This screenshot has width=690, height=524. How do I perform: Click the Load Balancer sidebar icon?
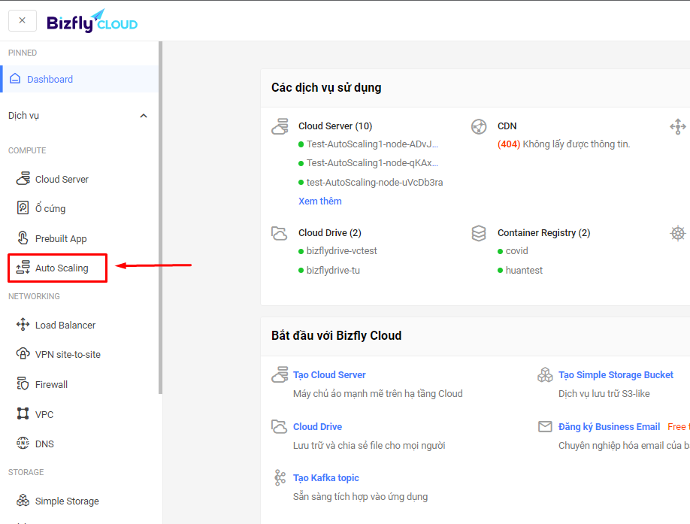(23, 325)
